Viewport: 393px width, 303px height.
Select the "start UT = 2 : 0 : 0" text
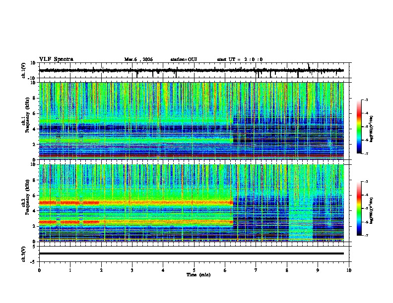tap(240, 59)
